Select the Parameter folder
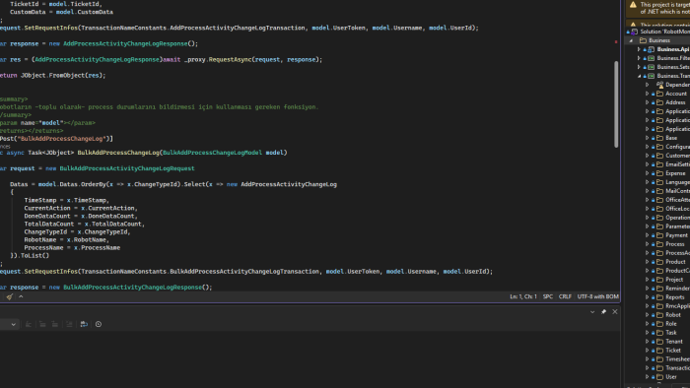Image resolution: width=690 pixels, height=388 pixels. [678, 226]
